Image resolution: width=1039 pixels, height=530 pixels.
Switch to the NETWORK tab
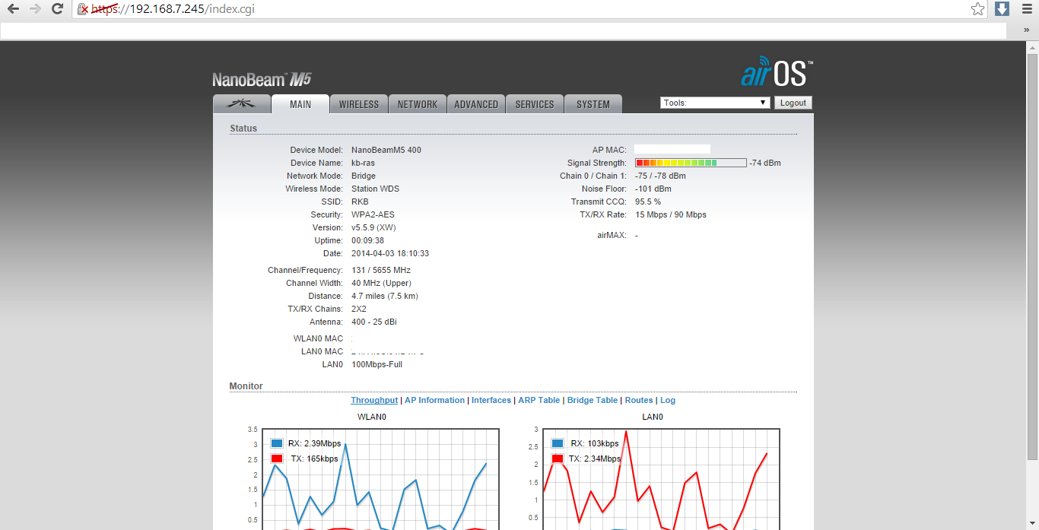tap(417, 104)
